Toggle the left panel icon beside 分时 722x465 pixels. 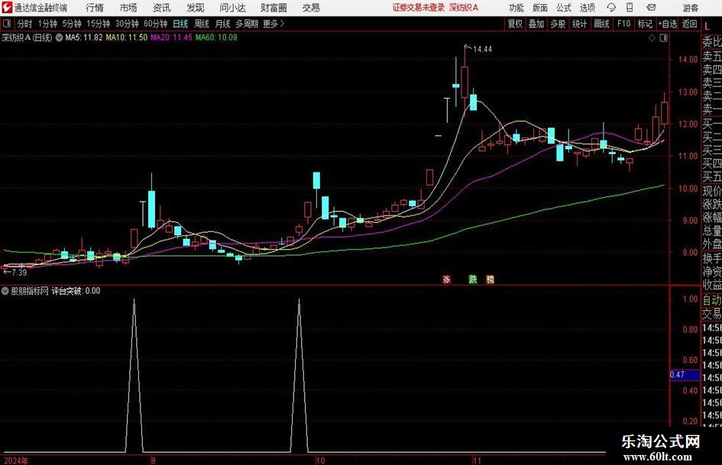(x=6, y=24)
